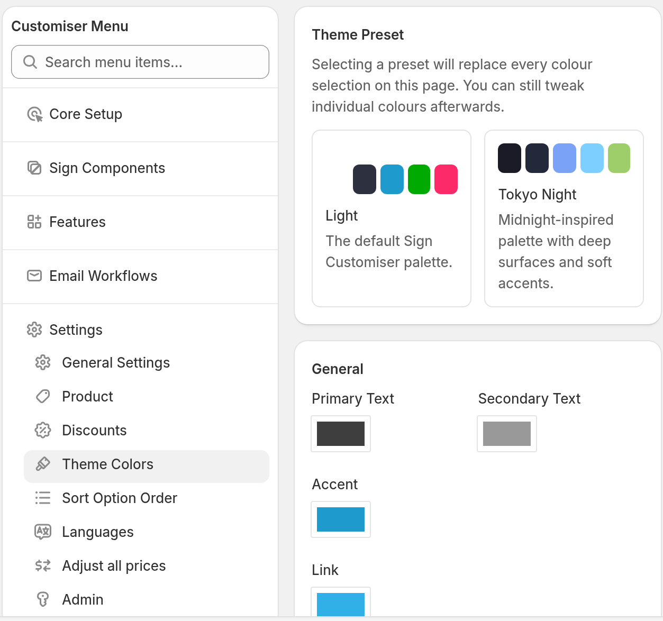
Task: Click the Theme Preset heading
Action: point(358,35)
